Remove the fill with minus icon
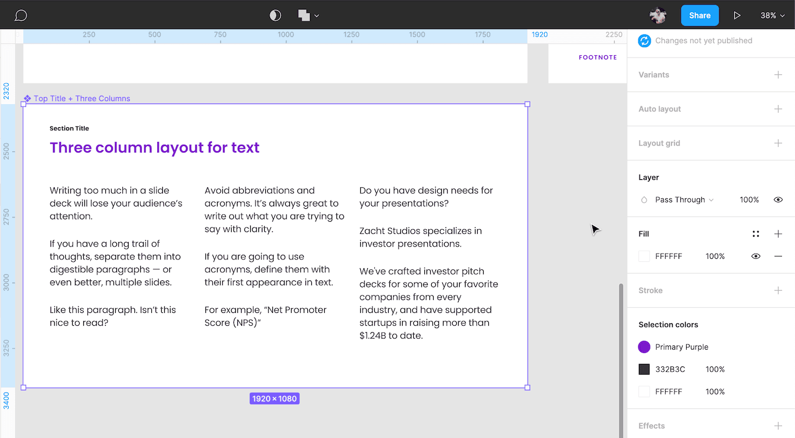This screenshot has height=438, width=795. (x=778, y=256)
